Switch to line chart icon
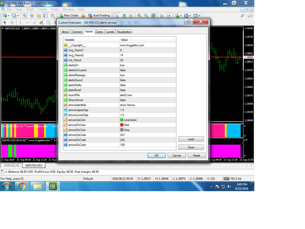The width and height of the screenshot is (305, 229). (131, 16)
